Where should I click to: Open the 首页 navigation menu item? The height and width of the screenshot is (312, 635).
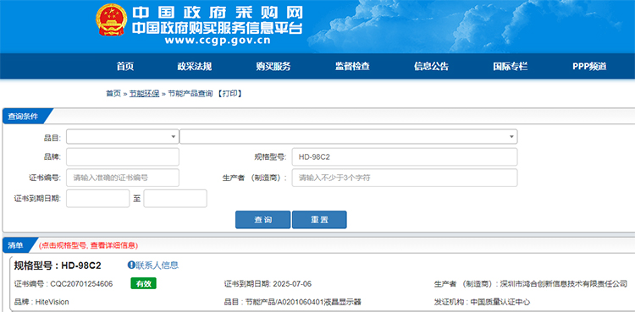[x=125, y=66]
